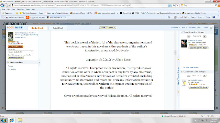The height and width of the screenshot is (123, 220).
Task: Open the Windows Explorer folder taskbar icon
Action: click(x=20, y=120)
